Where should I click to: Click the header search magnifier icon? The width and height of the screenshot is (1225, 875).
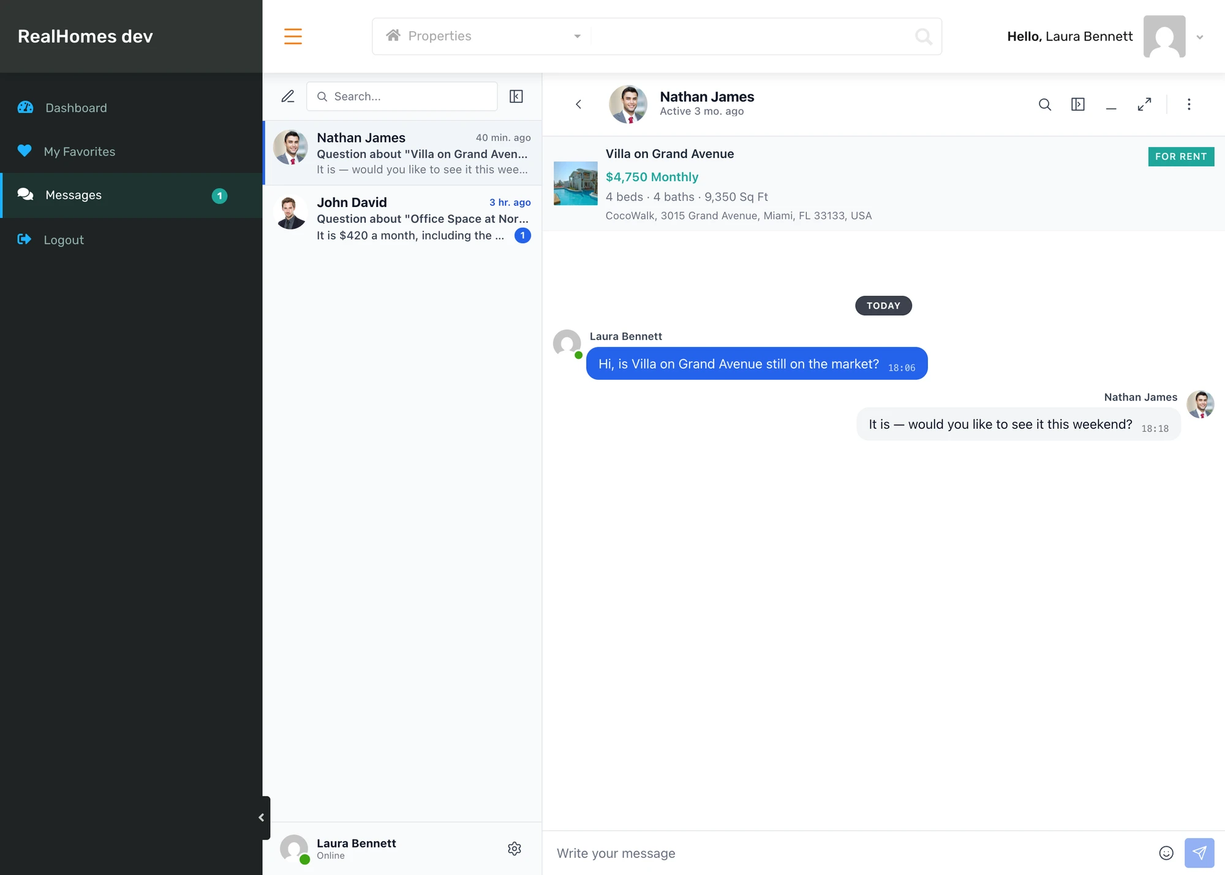pos(923,37)
